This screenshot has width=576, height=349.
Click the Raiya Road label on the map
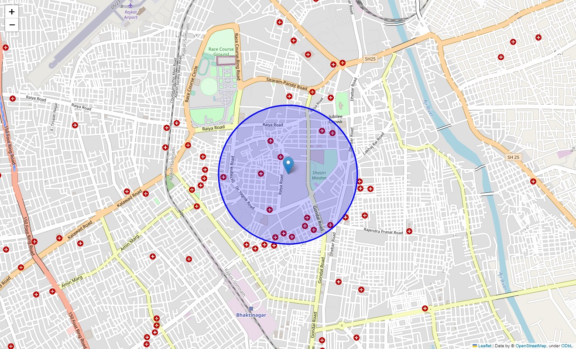point(272,125)
